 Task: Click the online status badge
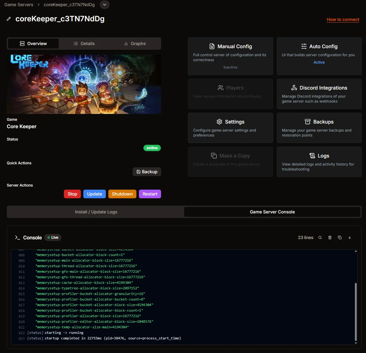click(x=152, y=148)
